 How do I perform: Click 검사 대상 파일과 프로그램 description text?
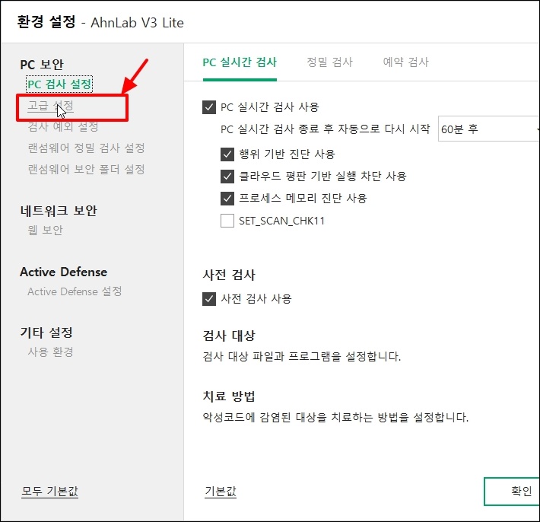[302, 356]
